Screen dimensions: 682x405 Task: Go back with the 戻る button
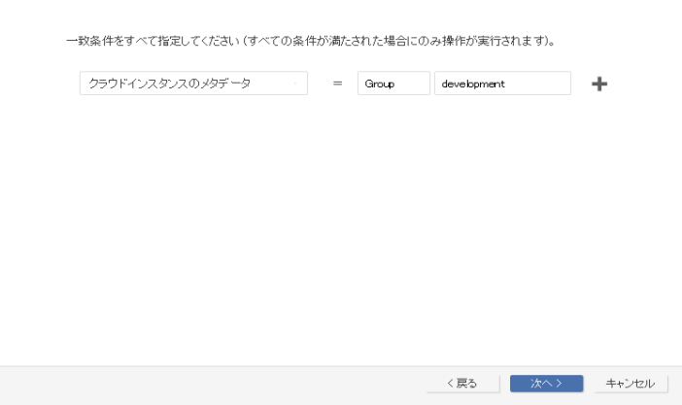tap(462, 384)
